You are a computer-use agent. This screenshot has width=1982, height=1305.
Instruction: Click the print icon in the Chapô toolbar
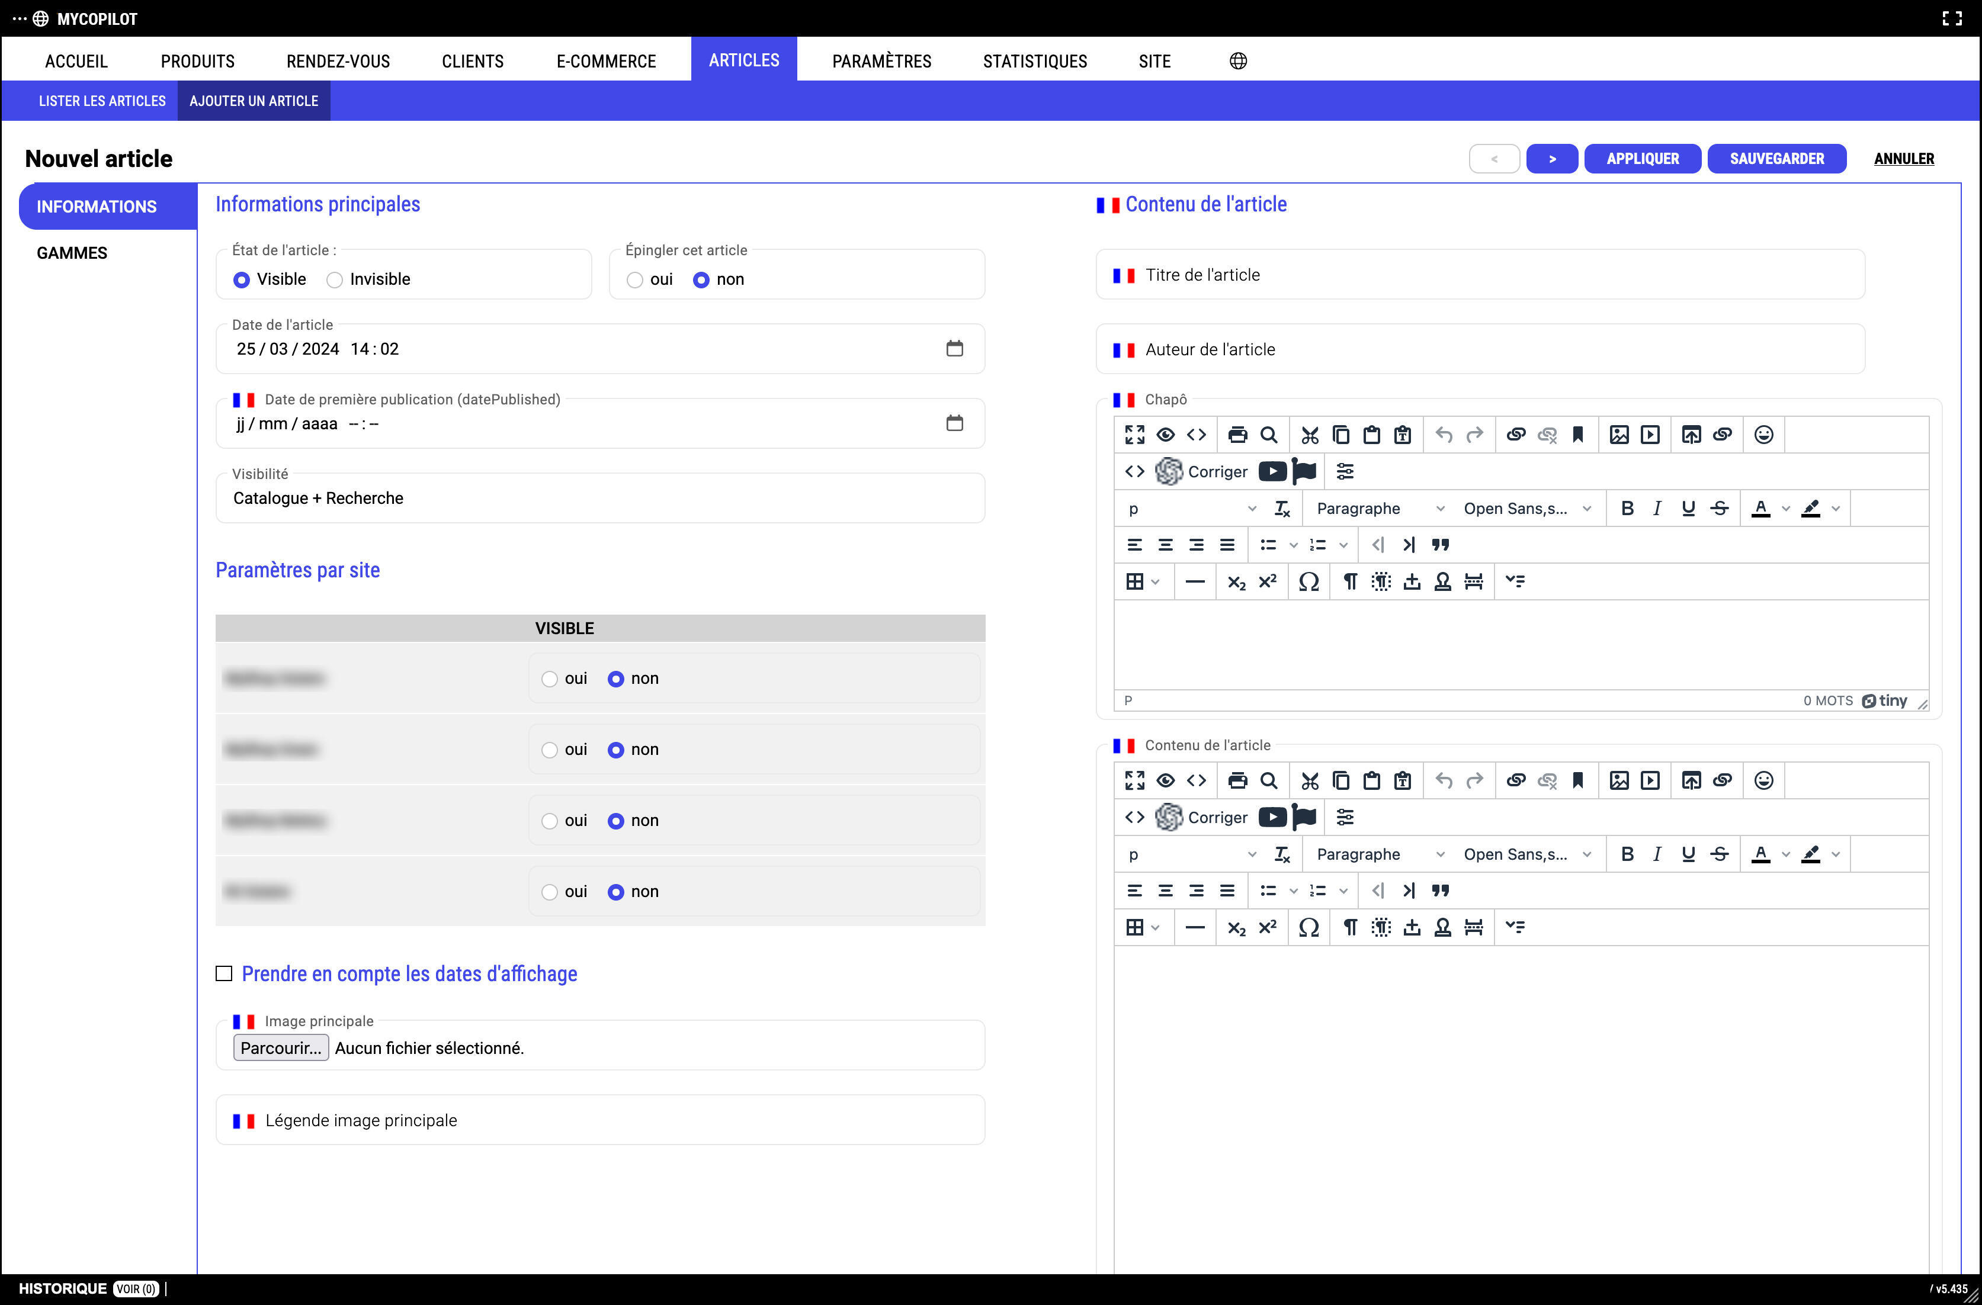(x=1237, y=435)
